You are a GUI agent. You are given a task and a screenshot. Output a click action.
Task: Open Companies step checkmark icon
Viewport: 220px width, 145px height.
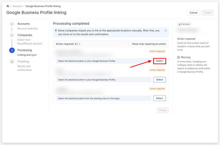coord(12,35)
